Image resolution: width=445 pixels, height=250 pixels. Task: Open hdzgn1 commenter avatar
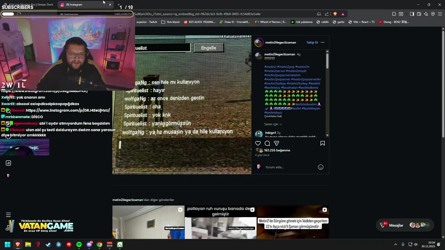(x=259, y=134)
